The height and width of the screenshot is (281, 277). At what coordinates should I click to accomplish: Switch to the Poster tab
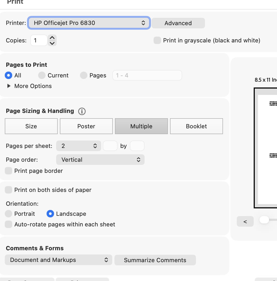coord(86,126)
